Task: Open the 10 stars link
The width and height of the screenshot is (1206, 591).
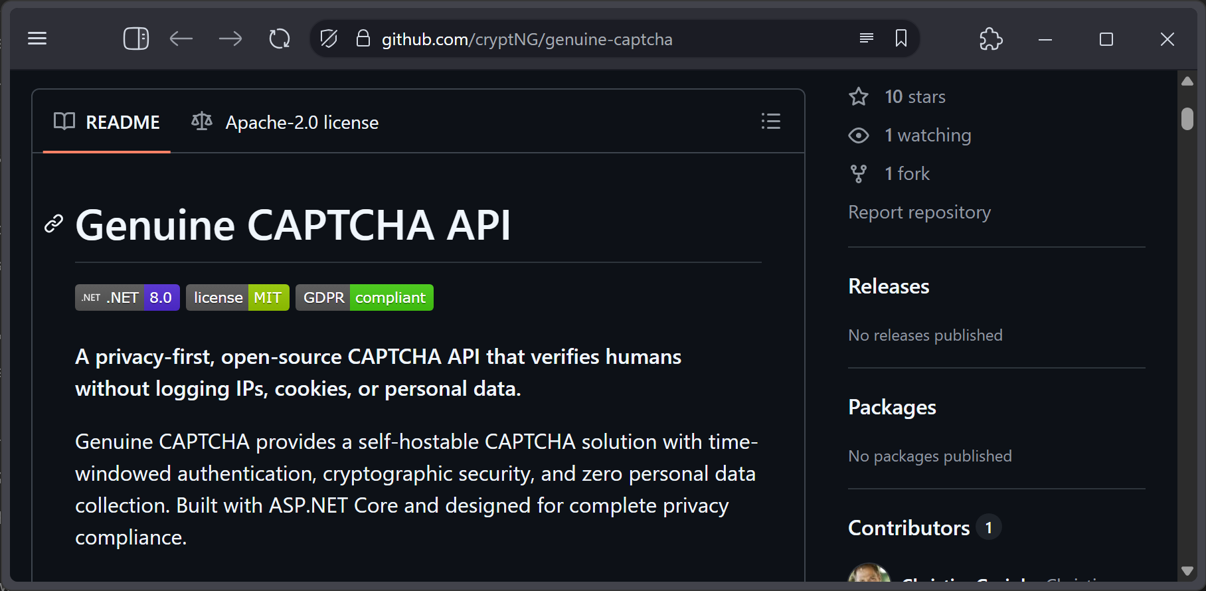Action: (x=914, y=97)
